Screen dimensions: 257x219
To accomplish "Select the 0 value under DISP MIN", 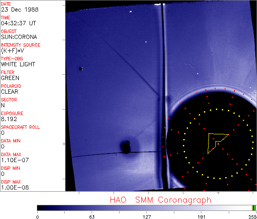I will 3,174.
